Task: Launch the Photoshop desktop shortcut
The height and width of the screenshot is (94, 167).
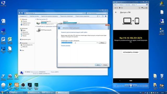Action: click(3, 50)
